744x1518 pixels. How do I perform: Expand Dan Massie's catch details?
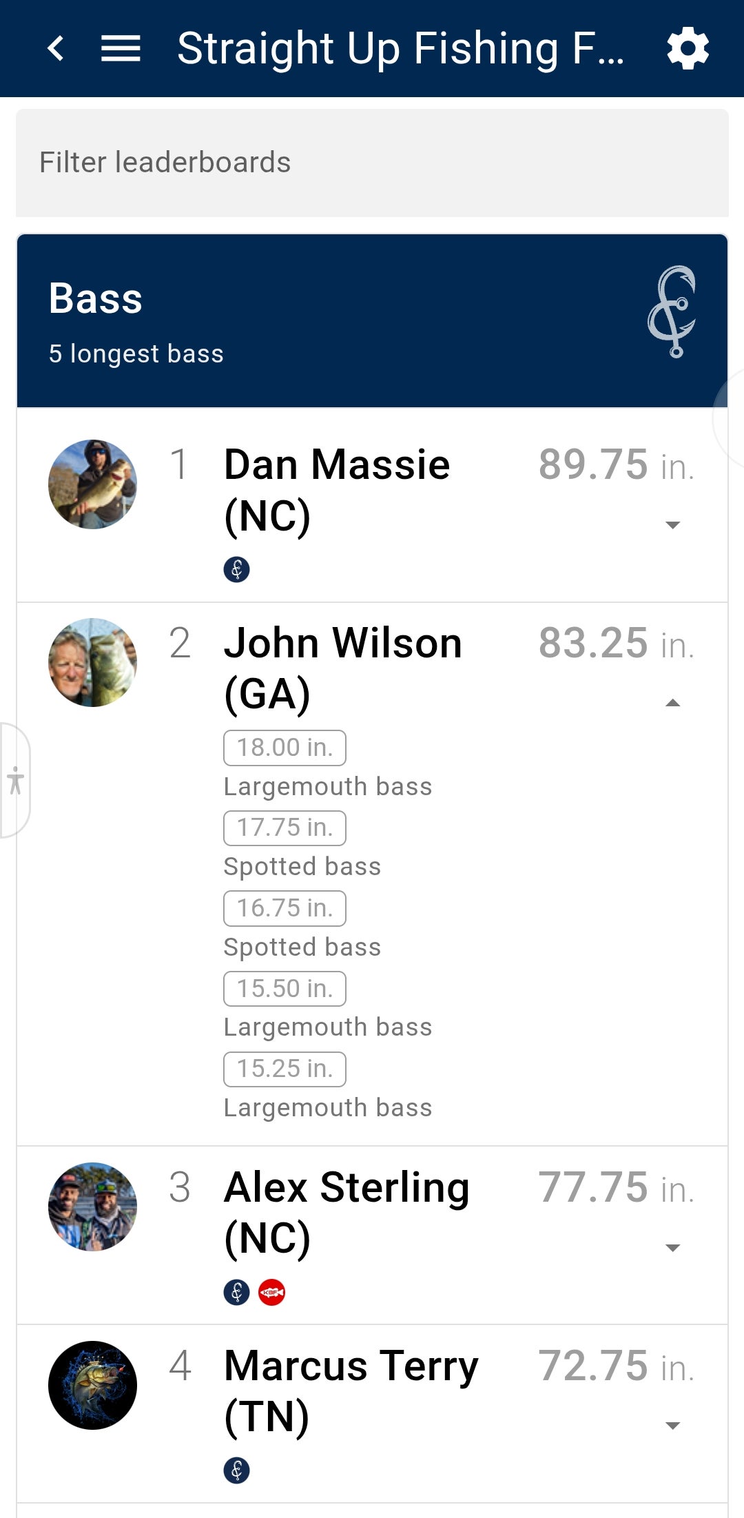pyautogui.click(x=672, y=525)
